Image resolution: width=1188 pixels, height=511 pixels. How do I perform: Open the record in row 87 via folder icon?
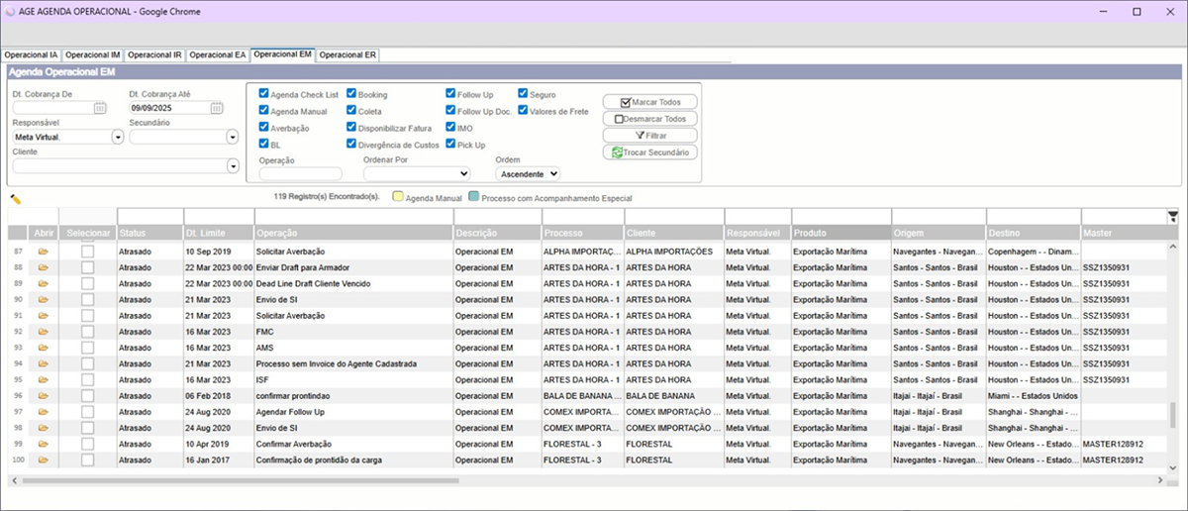coord(44,253)
